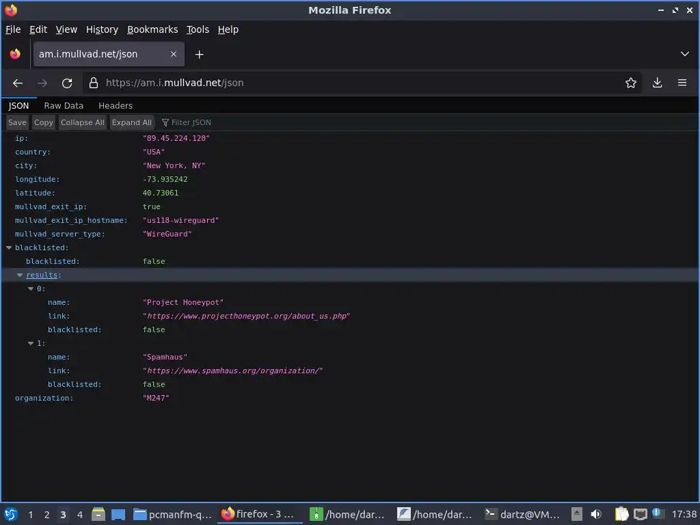Open the Firefox downloads panel
Image resolution: width=700 pixels, height=525 pixels.
657,83
